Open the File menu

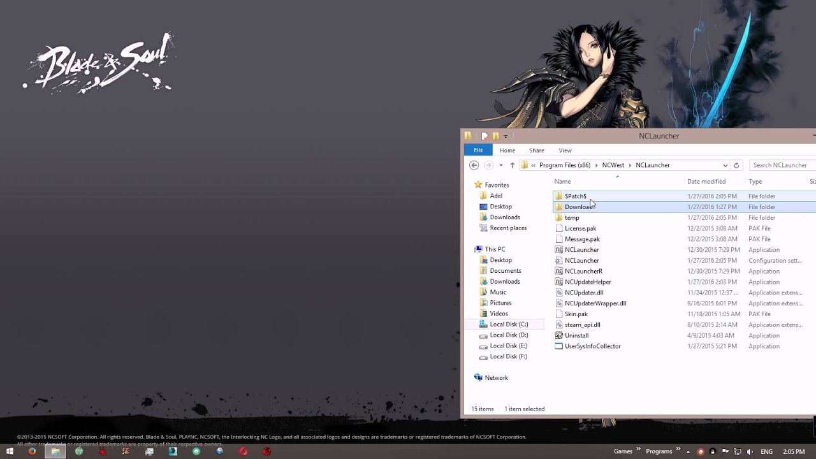[x=478, y=150]
